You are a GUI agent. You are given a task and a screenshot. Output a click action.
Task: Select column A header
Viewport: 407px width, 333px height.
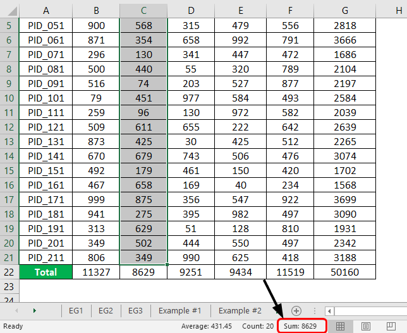coord(46,11)
